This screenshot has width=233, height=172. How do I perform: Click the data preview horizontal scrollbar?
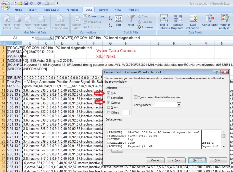tap(164, 151)
